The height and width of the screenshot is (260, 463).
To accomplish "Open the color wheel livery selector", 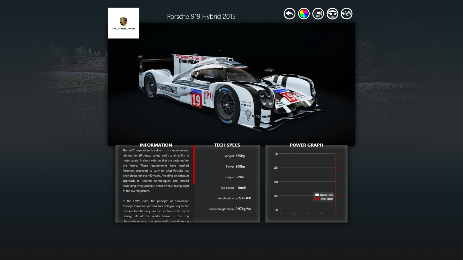I will [304, 14].
